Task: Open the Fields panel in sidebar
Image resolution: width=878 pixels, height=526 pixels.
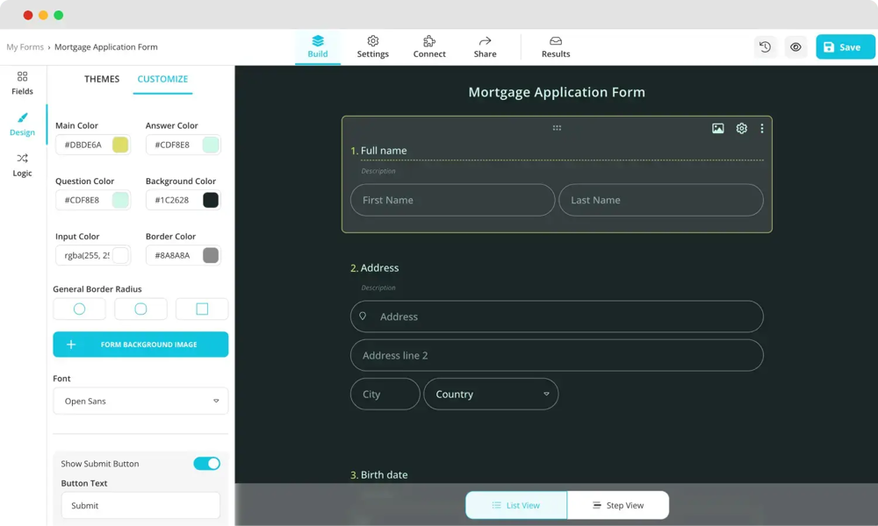Action: click(22, 82)
